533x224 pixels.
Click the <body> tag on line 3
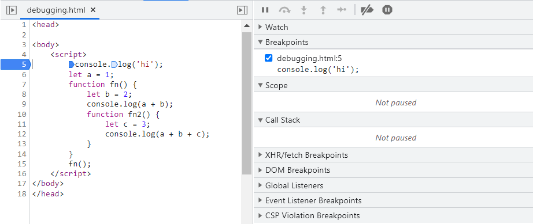(46, 45)
